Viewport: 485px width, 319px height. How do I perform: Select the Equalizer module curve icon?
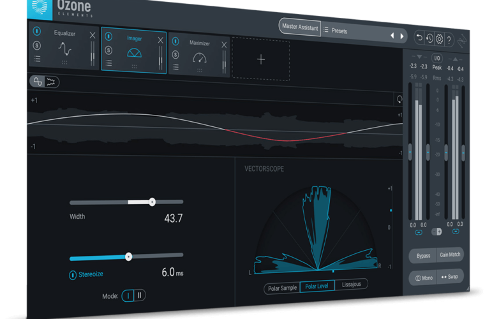64,49
